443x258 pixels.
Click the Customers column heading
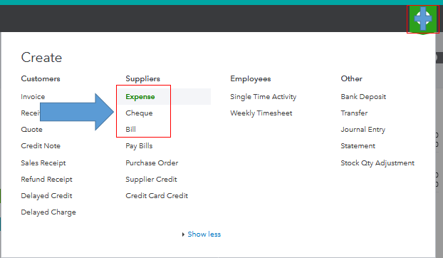[x=41, y=78]
